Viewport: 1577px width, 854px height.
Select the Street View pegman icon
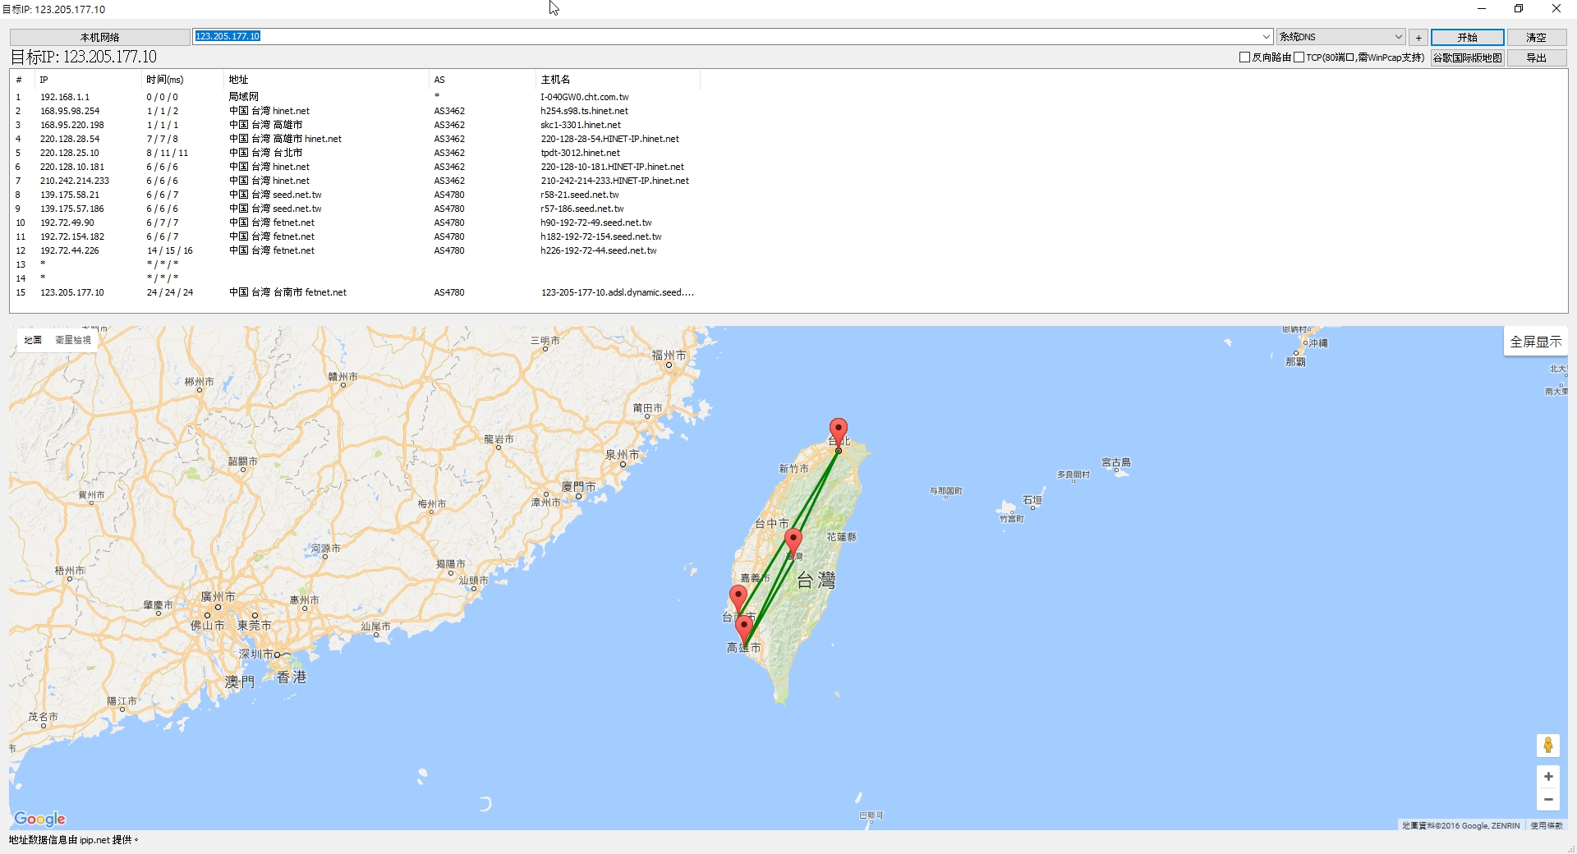coord(1548,745)
